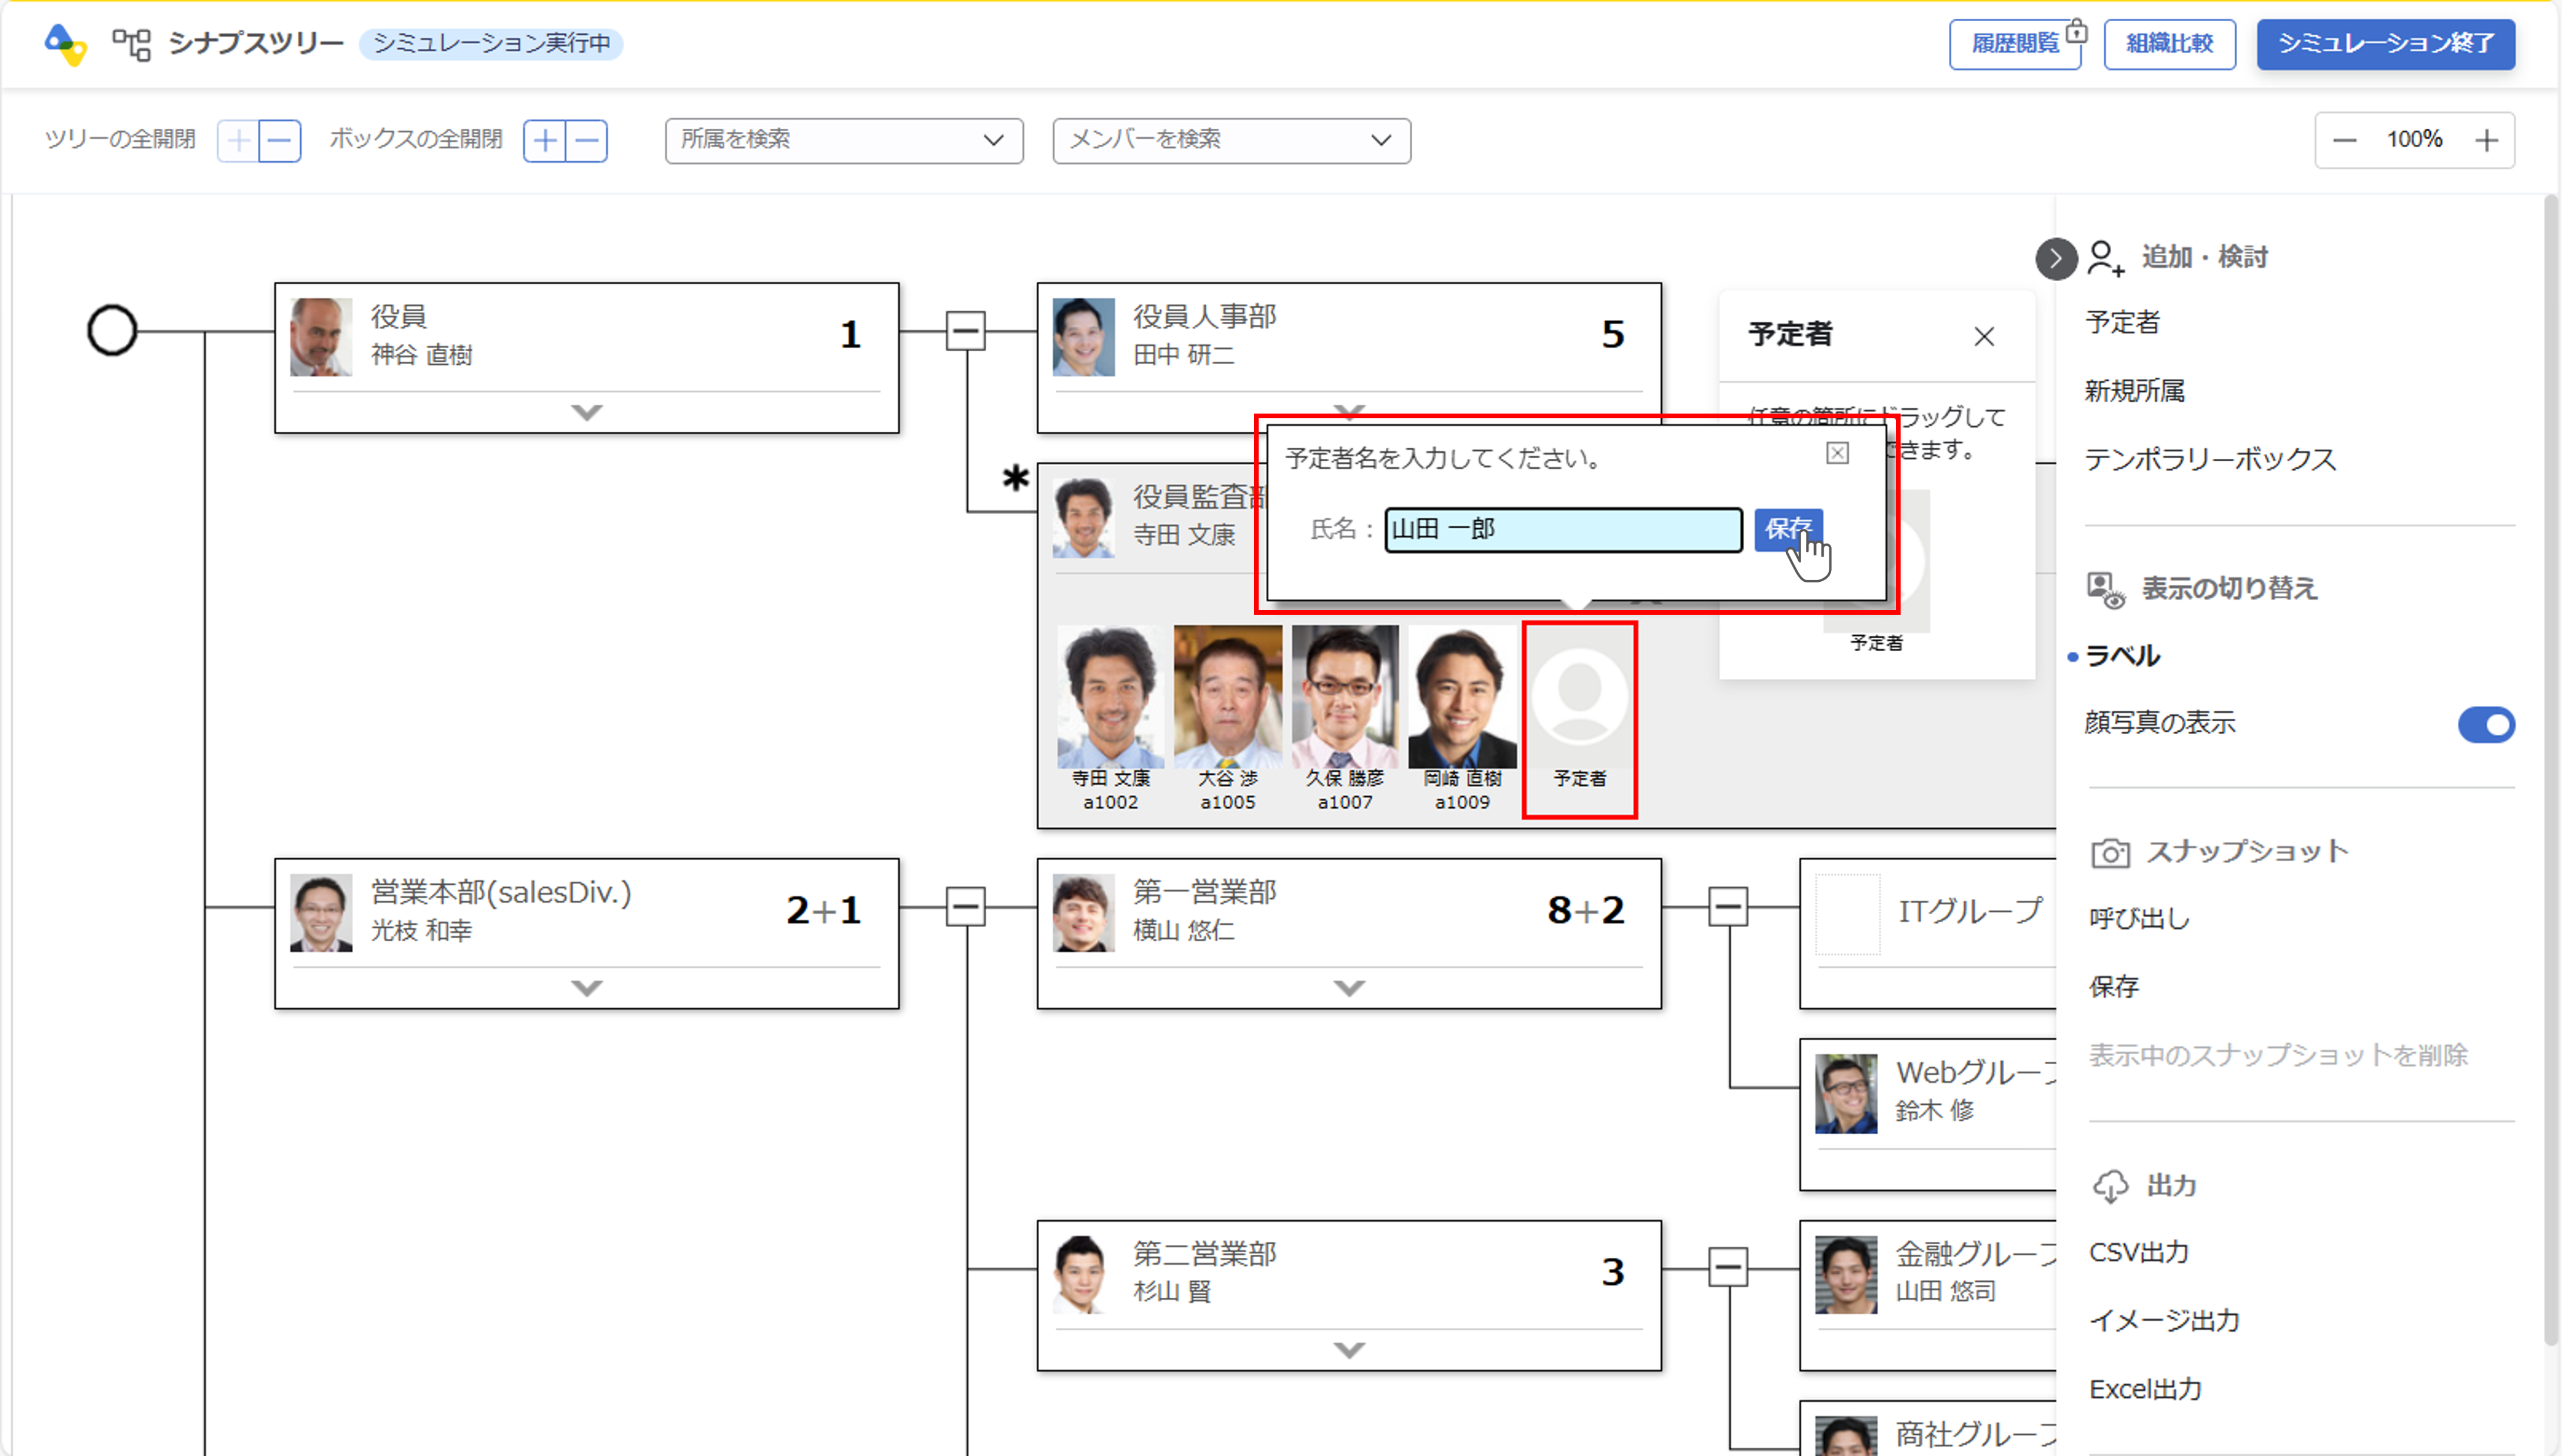Select テンポラリーボックス in side menu

[2210, 460]
